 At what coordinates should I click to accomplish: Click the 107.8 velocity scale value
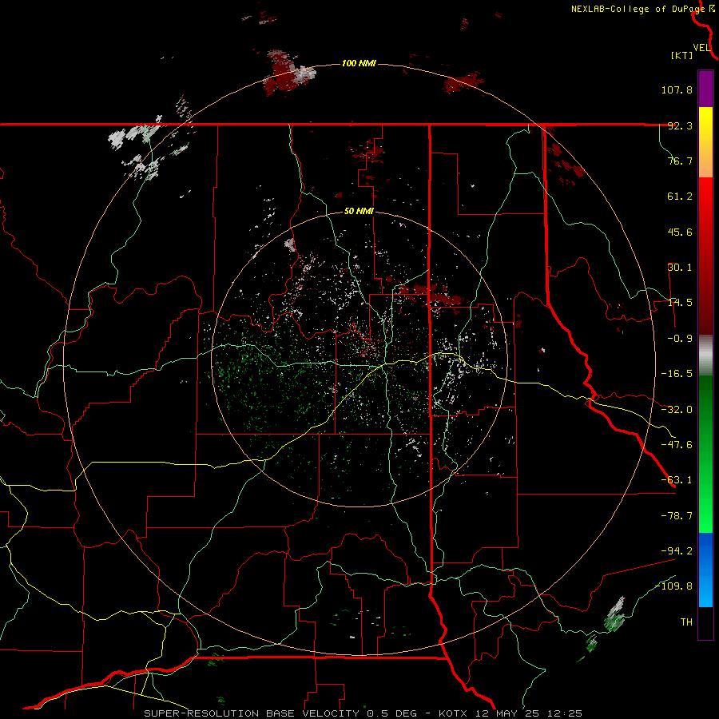coord(677,89)
